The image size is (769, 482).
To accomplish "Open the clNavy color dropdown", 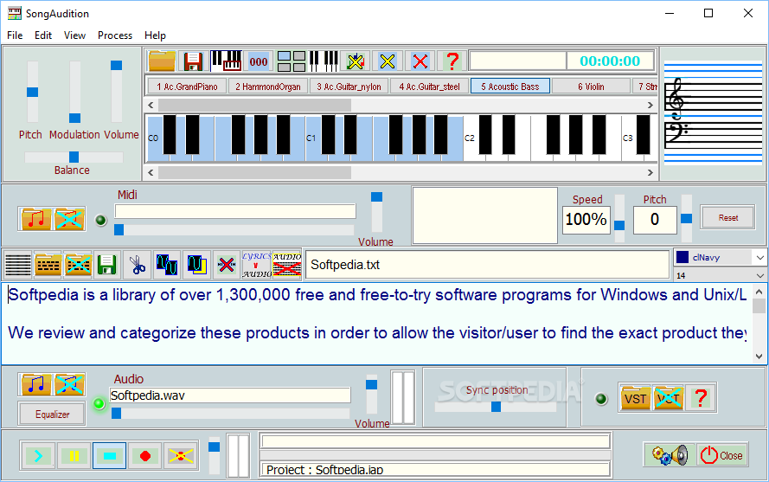I will click(x=759, y=257).
